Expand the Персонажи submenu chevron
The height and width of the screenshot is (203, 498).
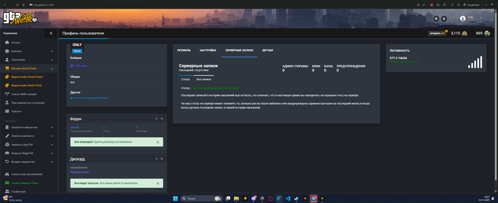[x=52, y=60]
